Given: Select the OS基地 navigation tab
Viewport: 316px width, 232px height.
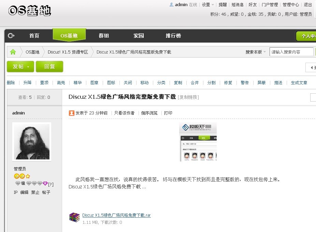Looking at the screenshot, I should (x=69, y=36).
